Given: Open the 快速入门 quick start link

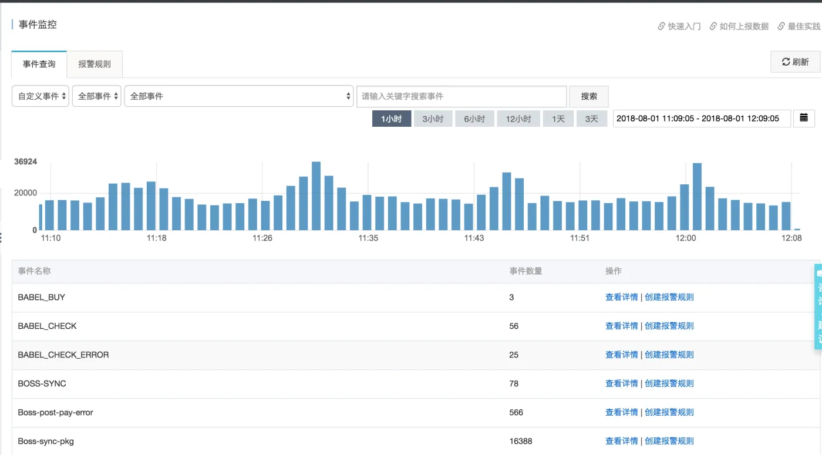Looking at the screenshot, I should click(679, 26).
